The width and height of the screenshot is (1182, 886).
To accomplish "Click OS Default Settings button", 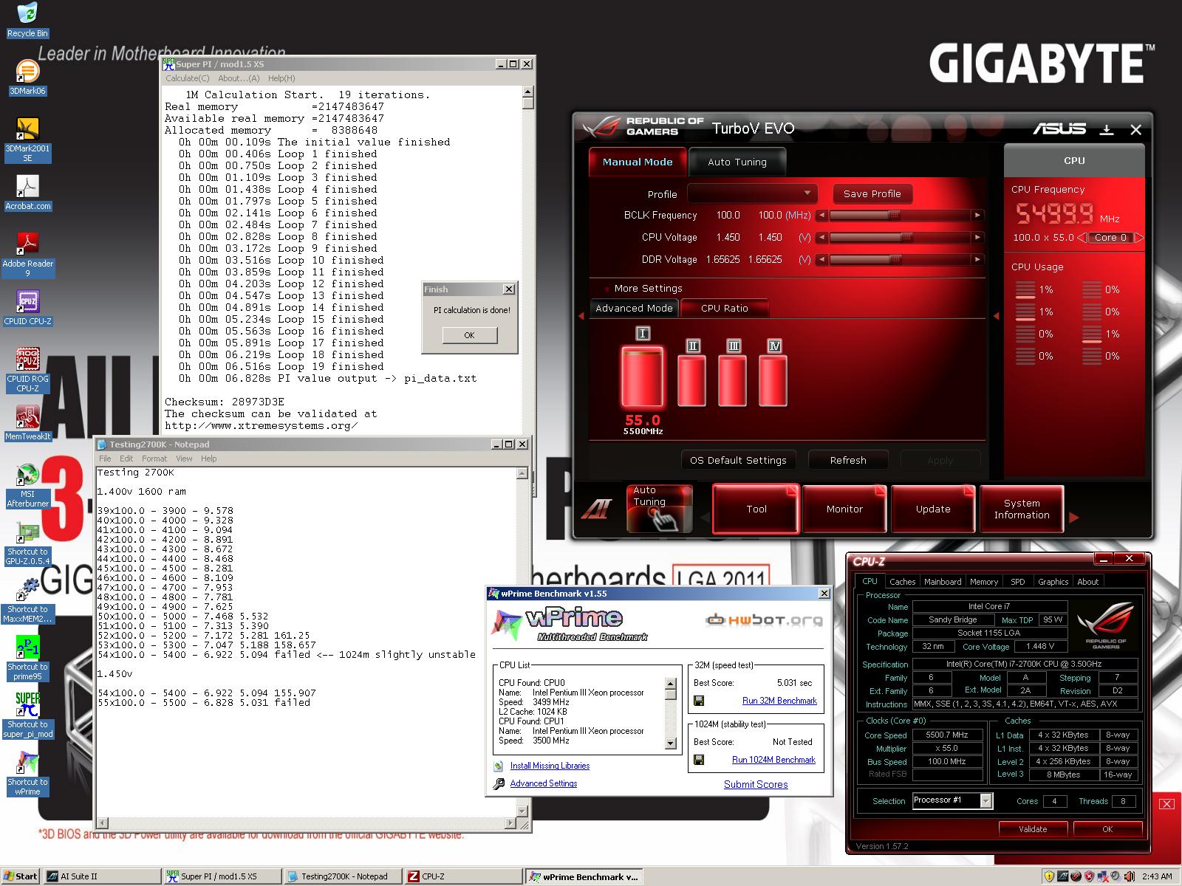I will pos(738,460).
